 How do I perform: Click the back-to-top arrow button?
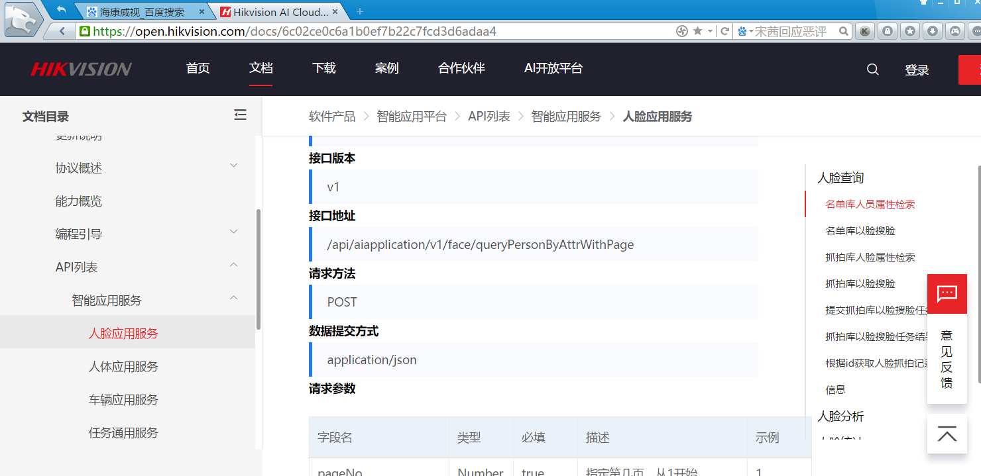947,434
